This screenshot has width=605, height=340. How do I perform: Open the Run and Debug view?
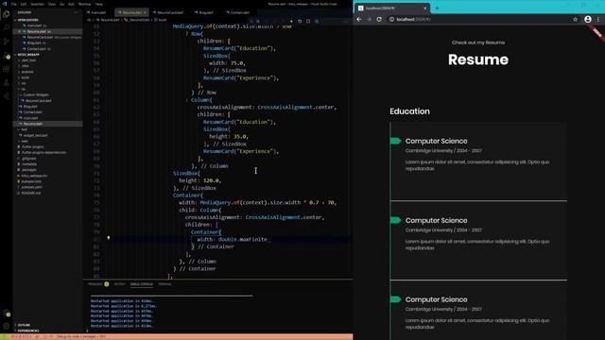(x=7, y=56)
